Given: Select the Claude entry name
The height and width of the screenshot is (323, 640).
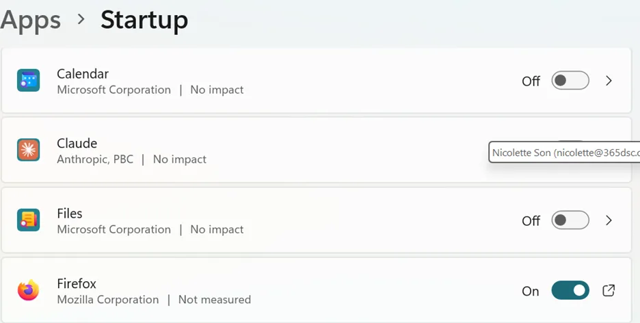Looking at the screenshot, I should coord(77,143).
